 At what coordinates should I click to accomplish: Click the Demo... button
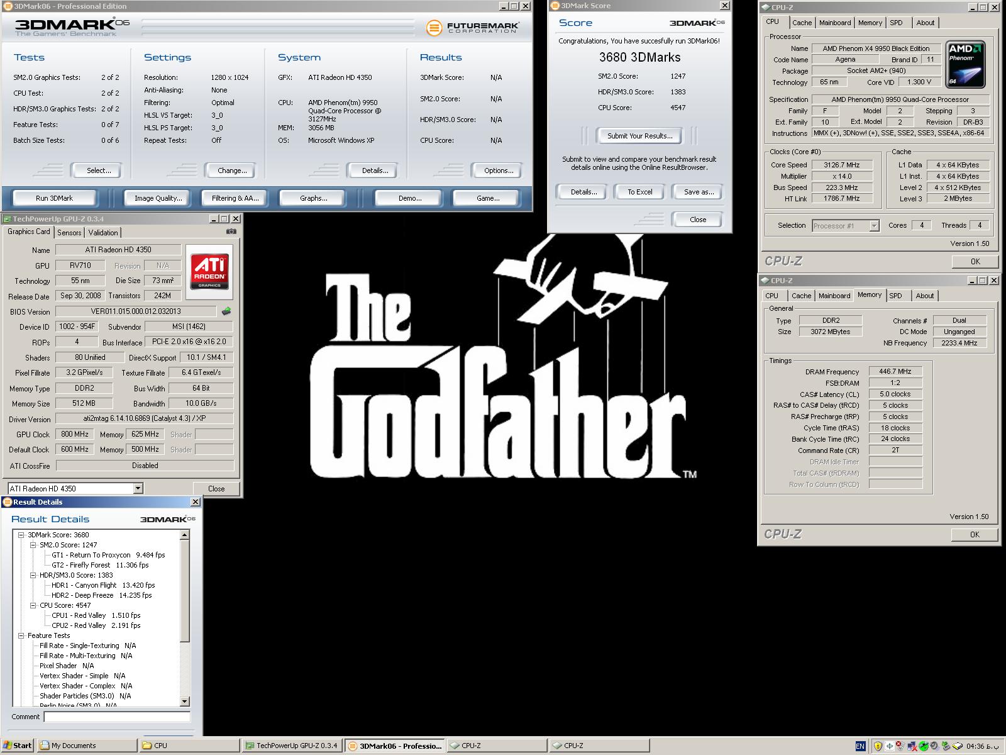pyautogui.click(x=410, y=198)
